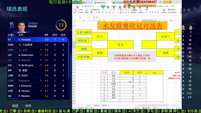Click the Cut scissors icon
Viewport: 201px width, 113px height.
coord(79,10)
